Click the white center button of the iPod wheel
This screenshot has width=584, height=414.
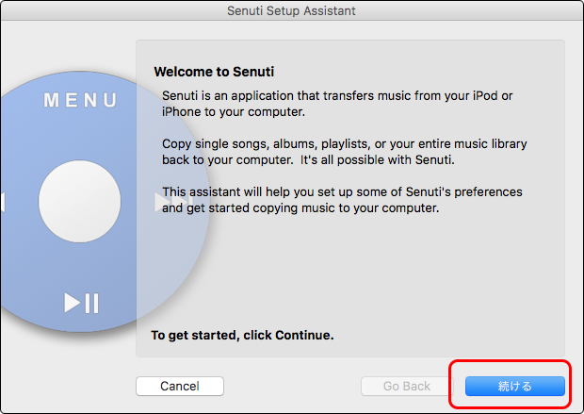pyautogui.click(x=80, y=202)
